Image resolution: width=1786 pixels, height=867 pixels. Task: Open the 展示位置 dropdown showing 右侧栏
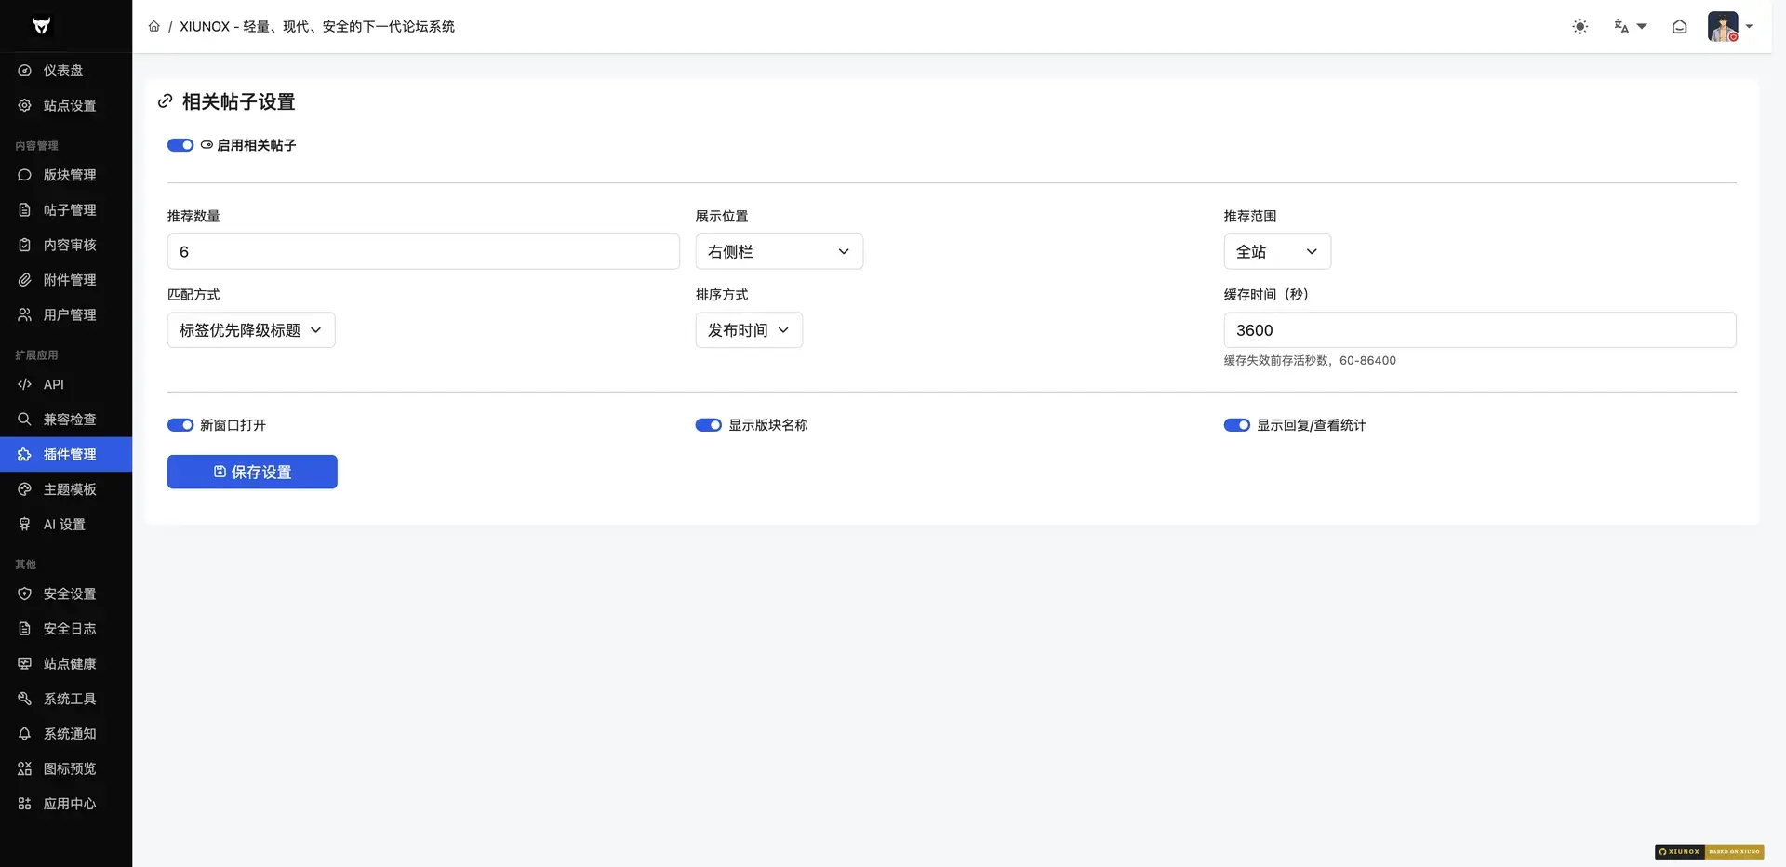tap(780, 252)
